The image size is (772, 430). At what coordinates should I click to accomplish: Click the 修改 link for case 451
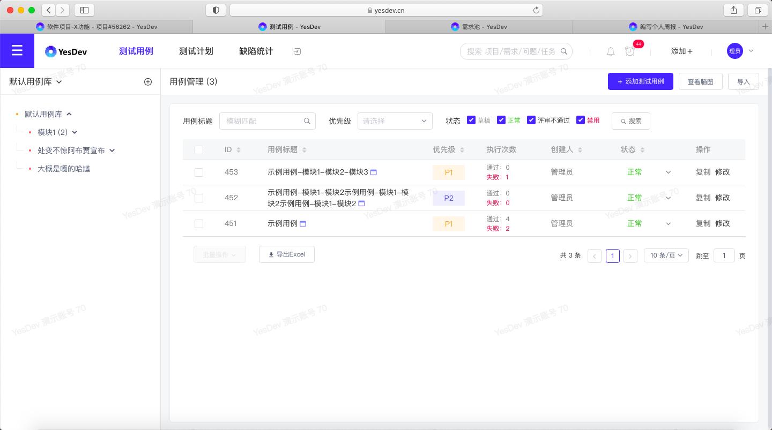tap(723, 223)
